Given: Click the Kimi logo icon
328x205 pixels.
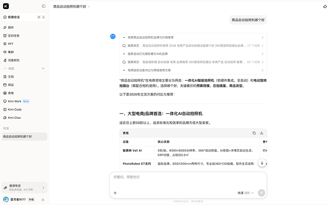Looking at the screenshot, I should tap(6, 6).
